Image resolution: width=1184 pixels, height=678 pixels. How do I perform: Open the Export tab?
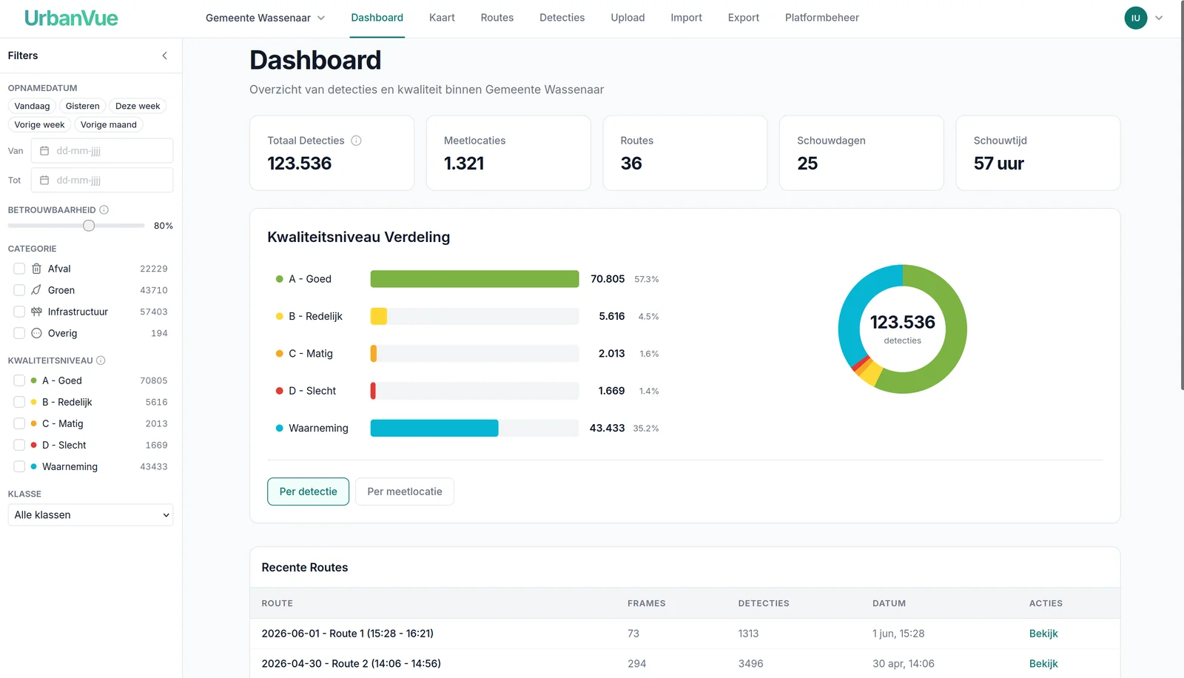(x=744, y=18)
